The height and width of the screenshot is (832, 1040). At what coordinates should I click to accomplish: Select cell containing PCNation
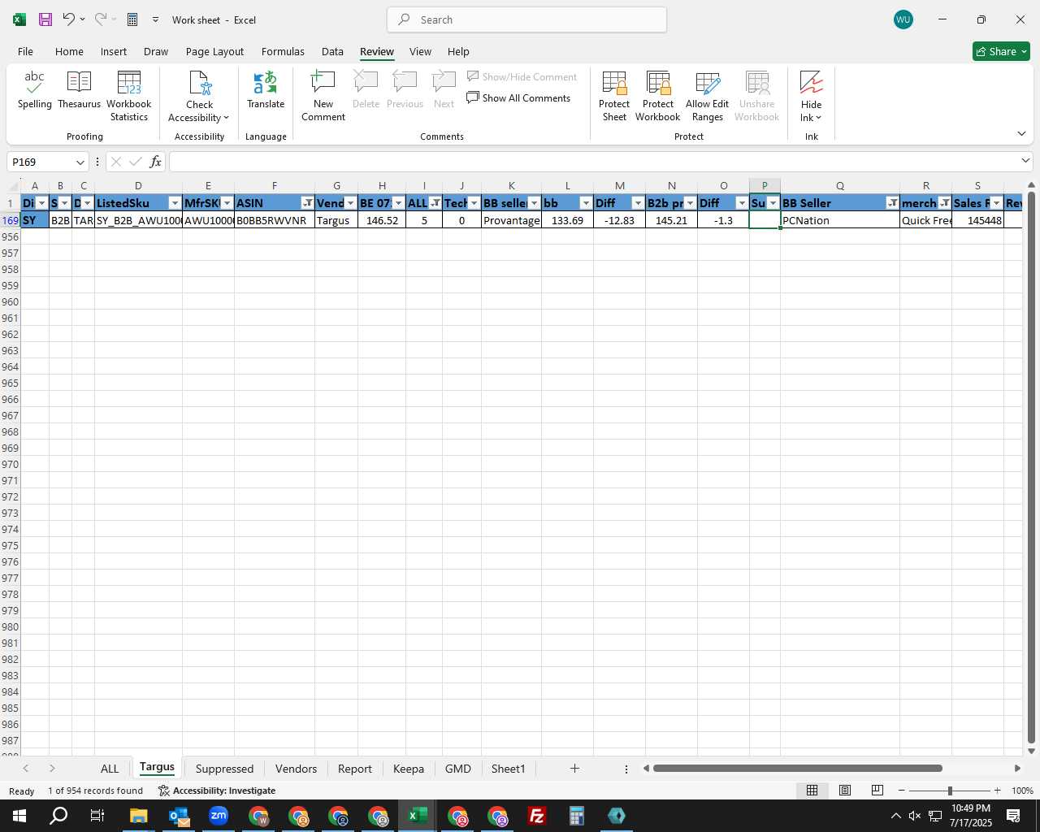[839, 220]
